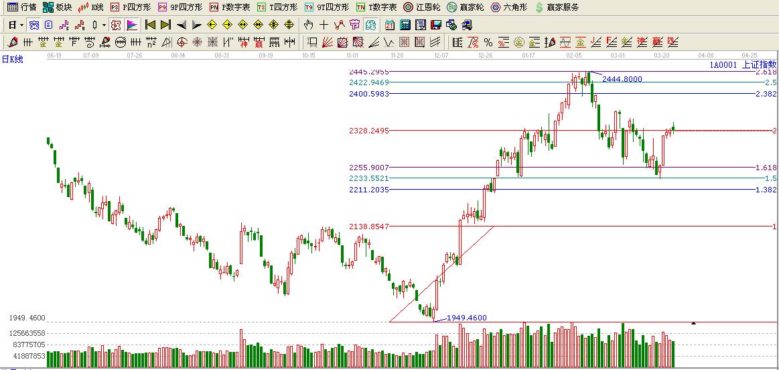Toggle the colored flag chart button

point(132,25)
